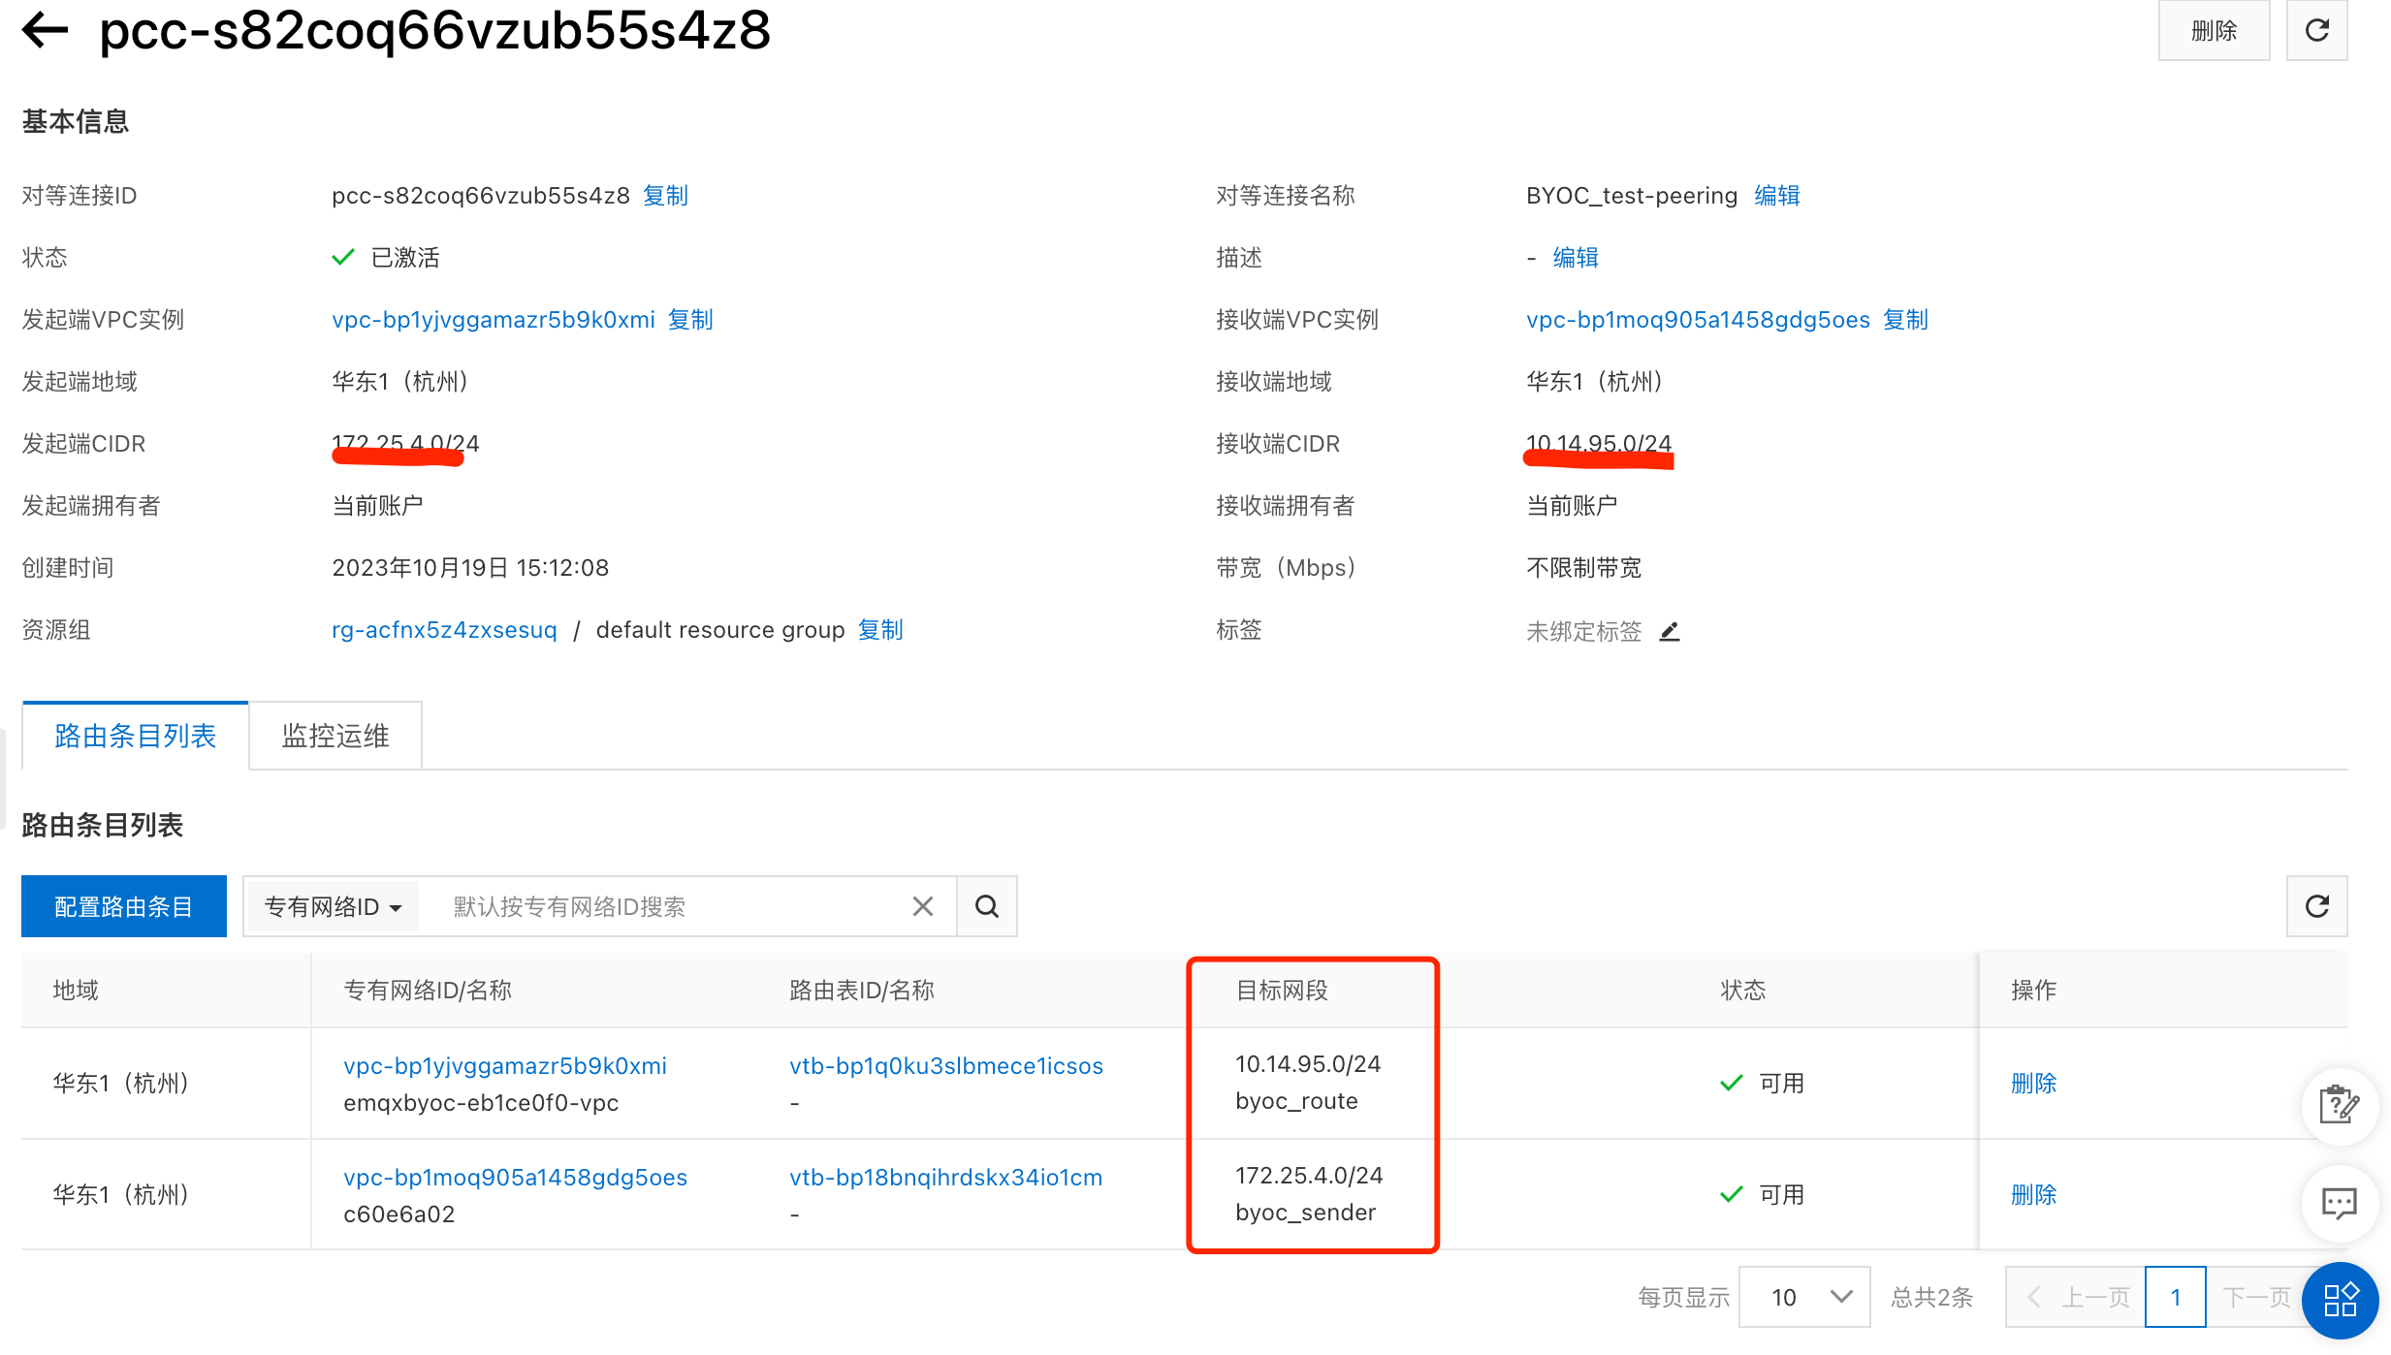The width and height of the screenshot is (2391, 1355).
Task: Open the items-per-page dropdown showing 10
Action: coord(1803,1297)
